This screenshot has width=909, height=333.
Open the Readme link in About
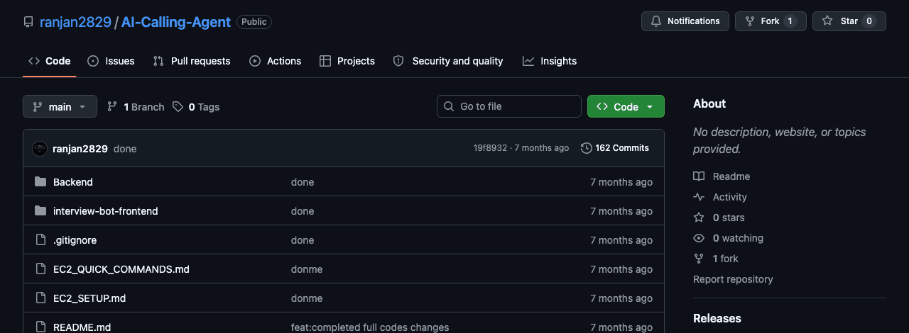[722, 176]
